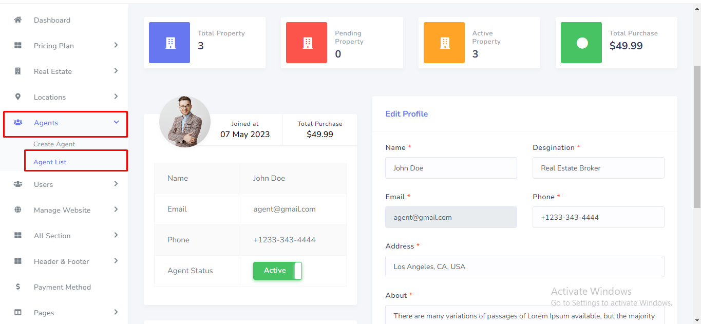701x324 pixels.
Task: Open the Agent List submenu item
Action: click(x=50, y=162)
